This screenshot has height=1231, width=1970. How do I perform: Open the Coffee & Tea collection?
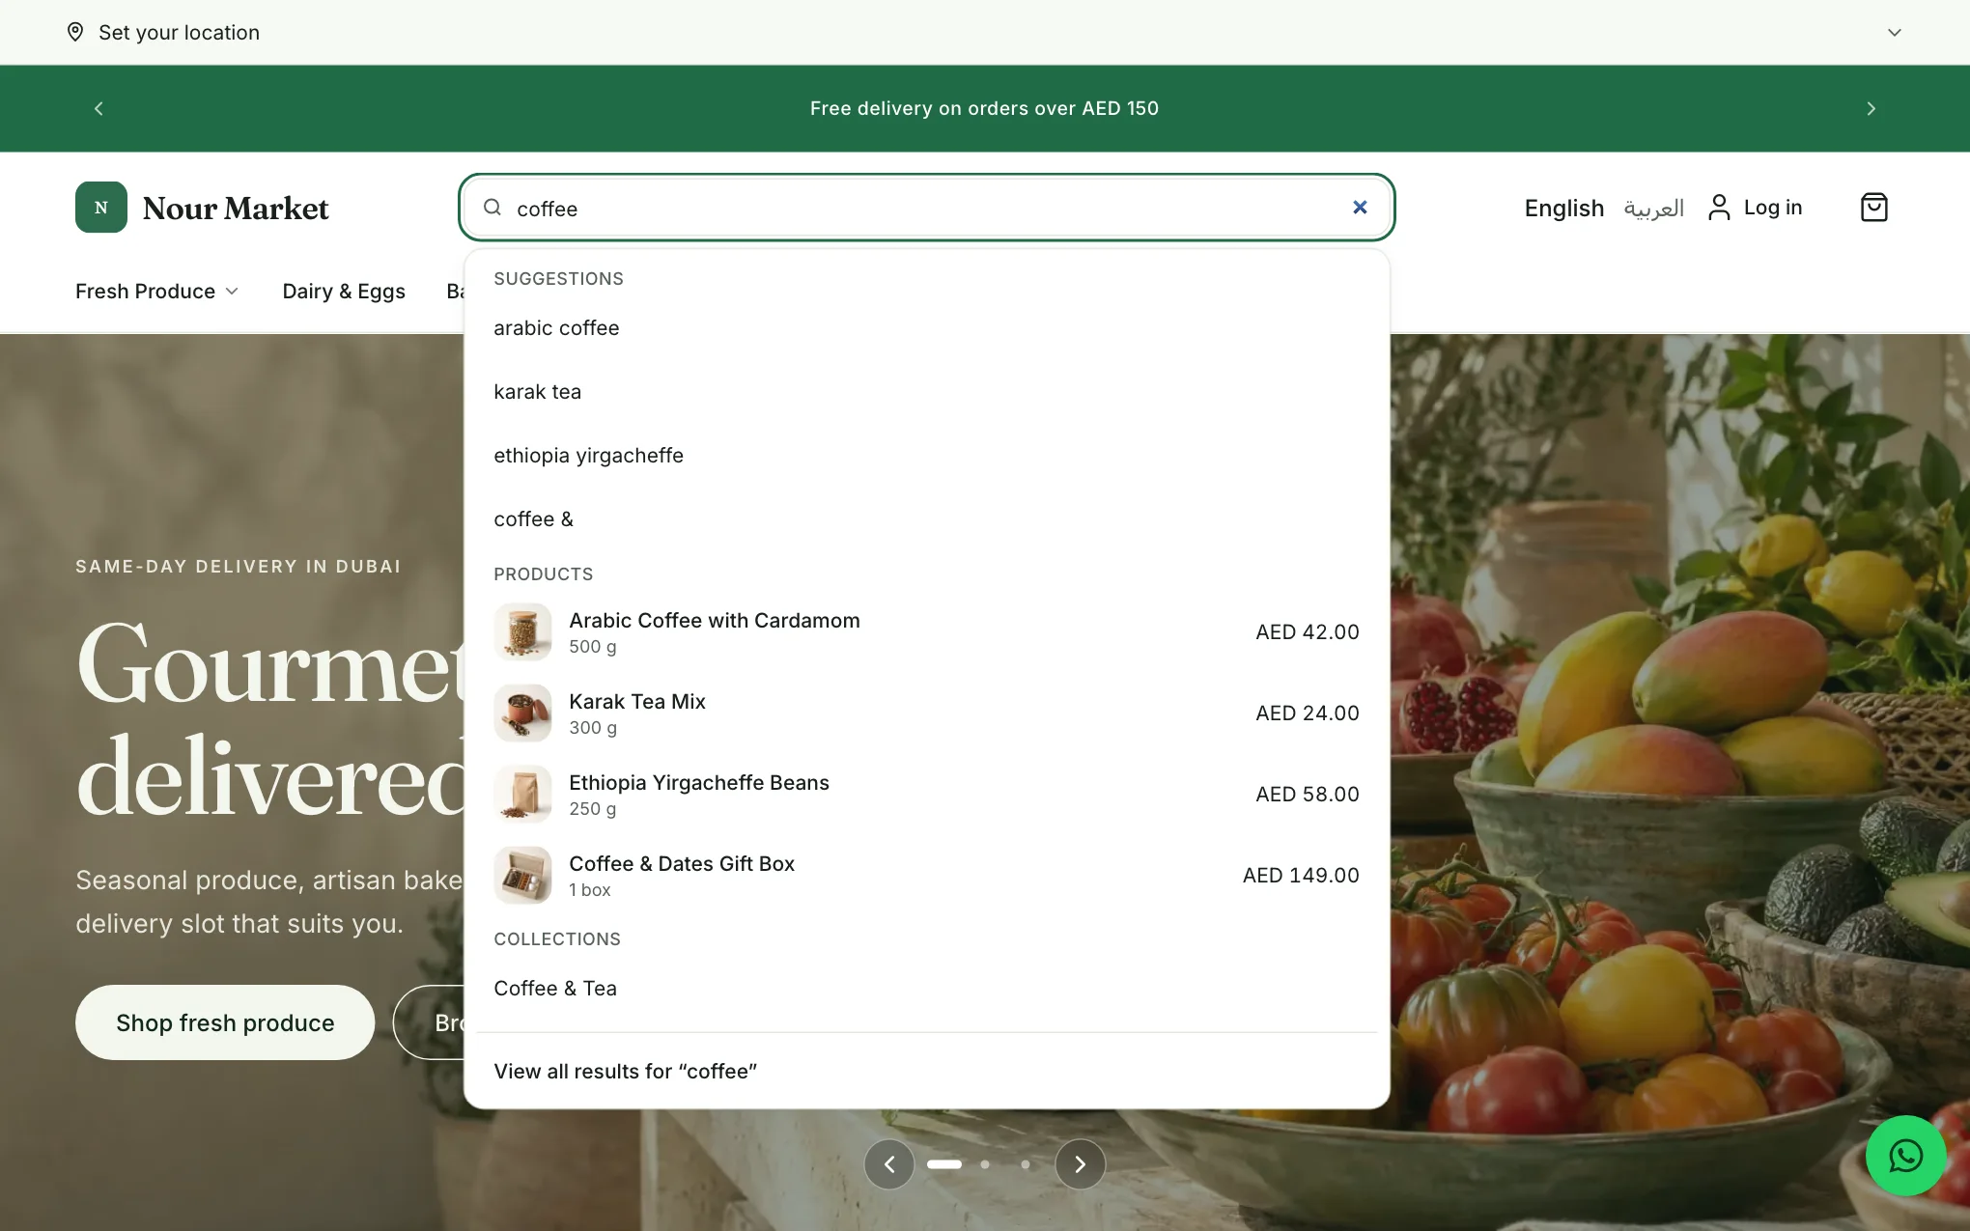tap(926, 989)
